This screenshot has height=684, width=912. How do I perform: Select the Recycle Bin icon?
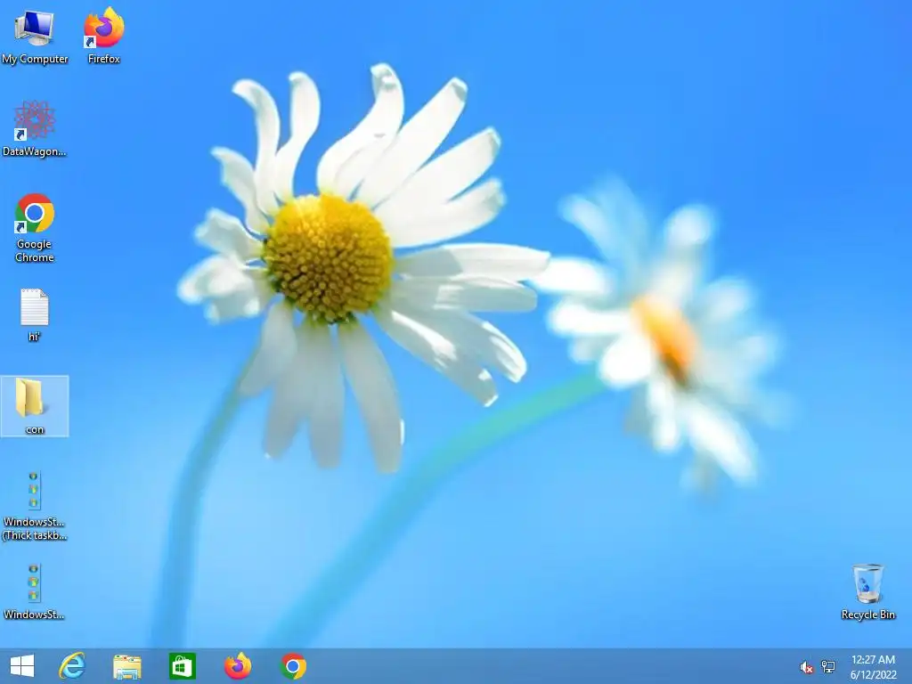[868, 591]
